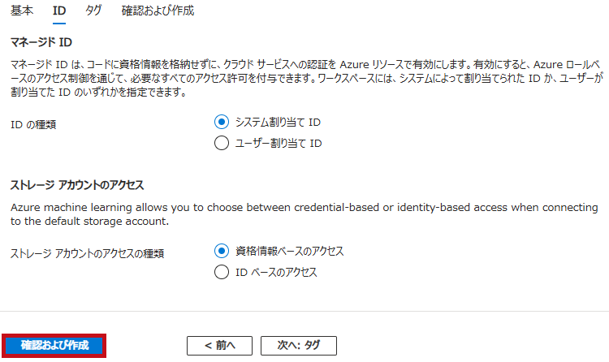The image size is (609, 362).
Task: Click the システム割り当て ID label text
Action: (x=278, y=123)
